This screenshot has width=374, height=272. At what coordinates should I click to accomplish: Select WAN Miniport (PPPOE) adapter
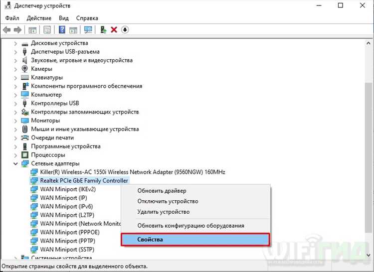(x=70, y=232)
